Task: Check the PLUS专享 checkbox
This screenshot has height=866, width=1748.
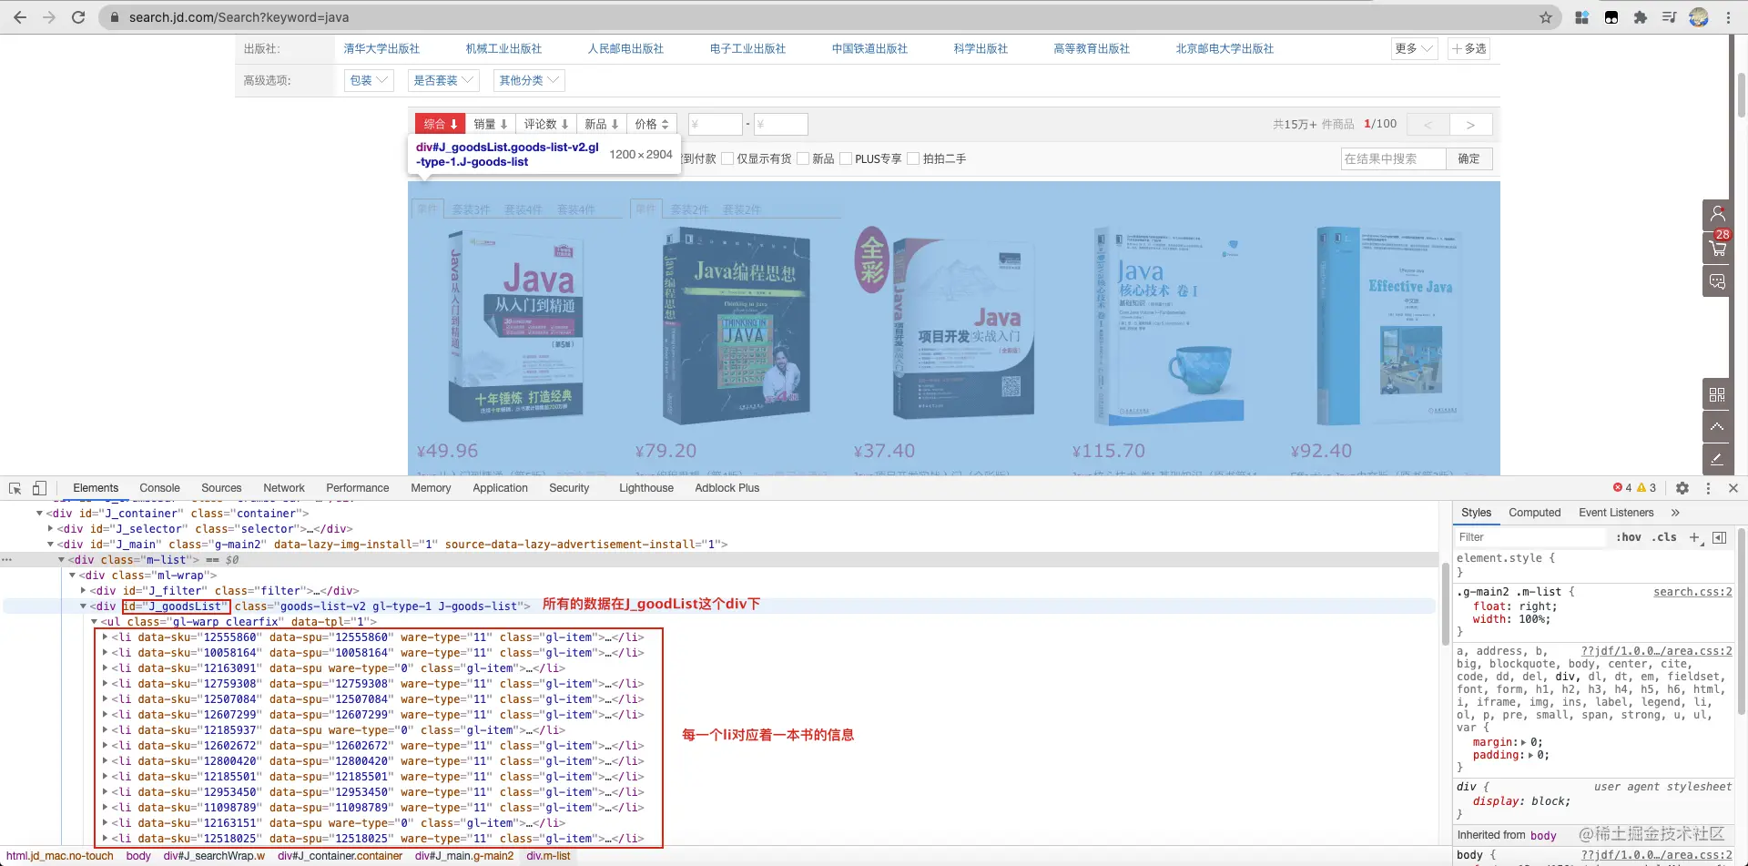Action: 846,158
